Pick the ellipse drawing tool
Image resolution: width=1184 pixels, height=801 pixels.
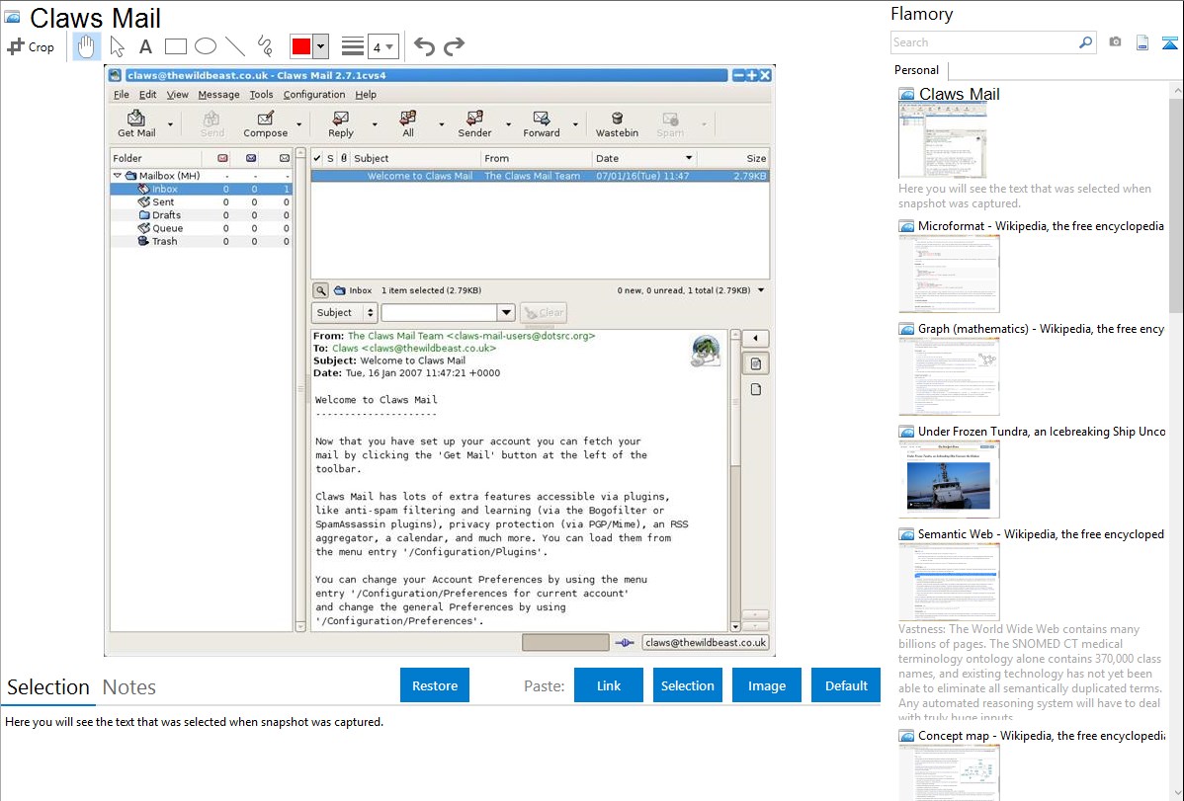click(x=206, y=46)
